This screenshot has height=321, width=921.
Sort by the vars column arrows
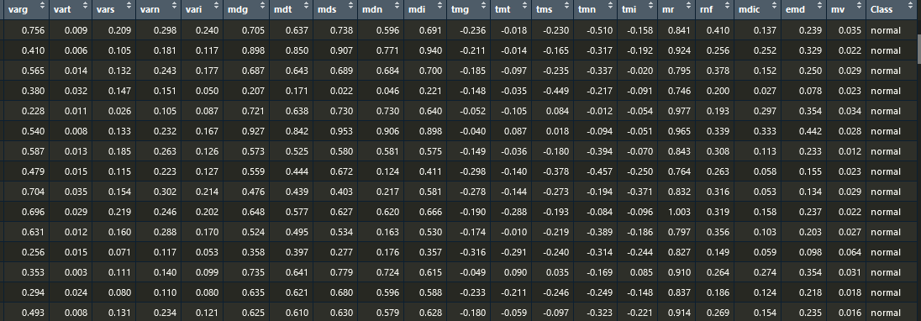(x=129, y=5)
